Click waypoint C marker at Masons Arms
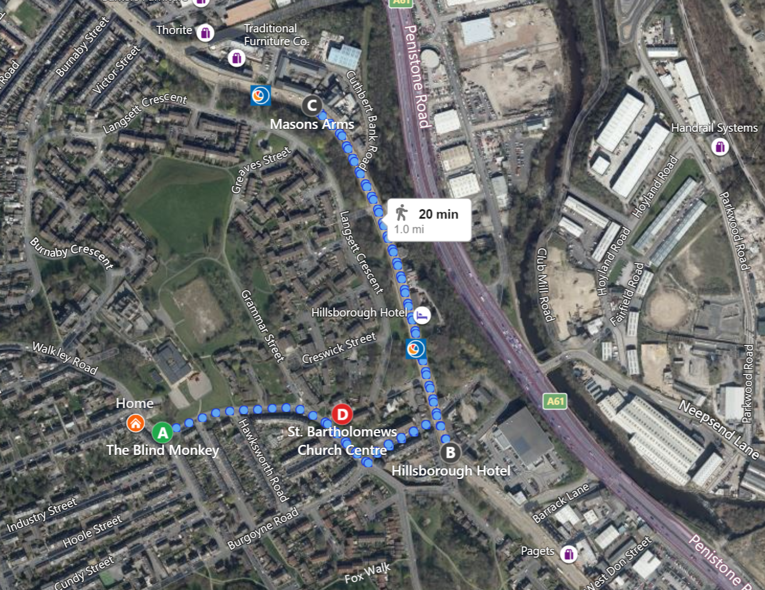765x590 pixels. (x=312, y=105)
